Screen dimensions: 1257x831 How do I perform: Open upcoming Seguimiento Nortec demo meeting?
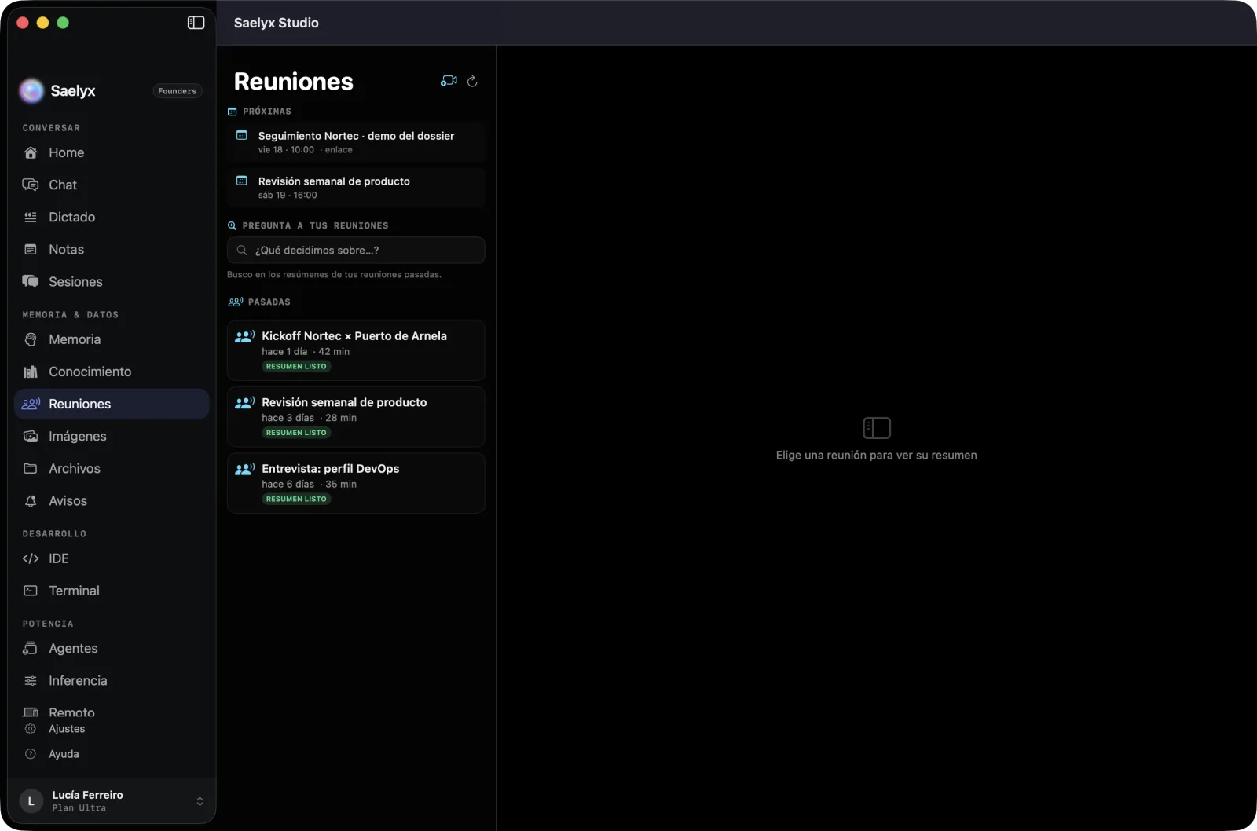(x=356, y=142)
